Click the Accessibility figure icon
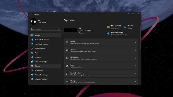Viewport: 173px width, 97px height. 32,70
